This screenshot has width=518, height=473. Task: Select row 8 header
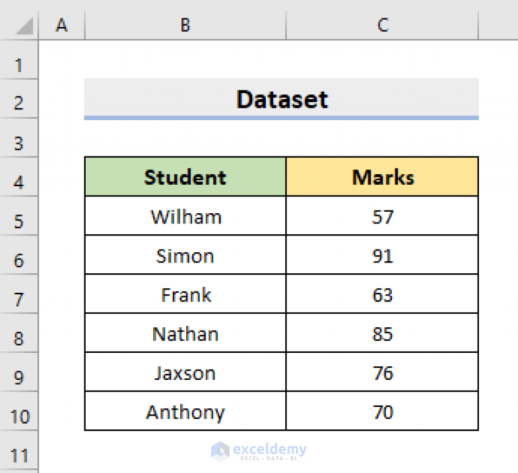19,333
